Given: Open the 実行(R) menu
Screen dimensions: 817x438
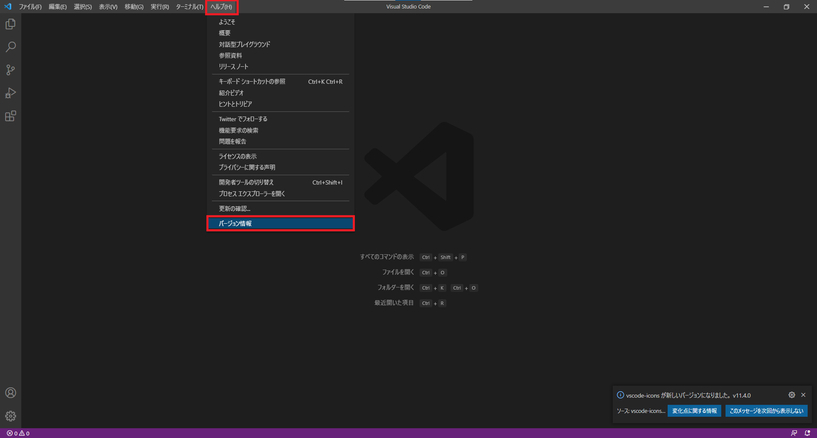Looking at the screenshot, I should click(x=160, y=7).
